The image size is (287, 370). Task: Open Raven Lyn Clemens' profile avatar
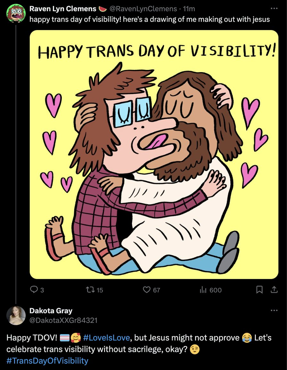pos(16,13)
